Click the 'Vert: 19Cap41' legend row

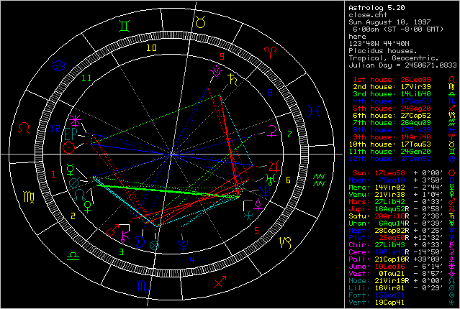(402, 303)
